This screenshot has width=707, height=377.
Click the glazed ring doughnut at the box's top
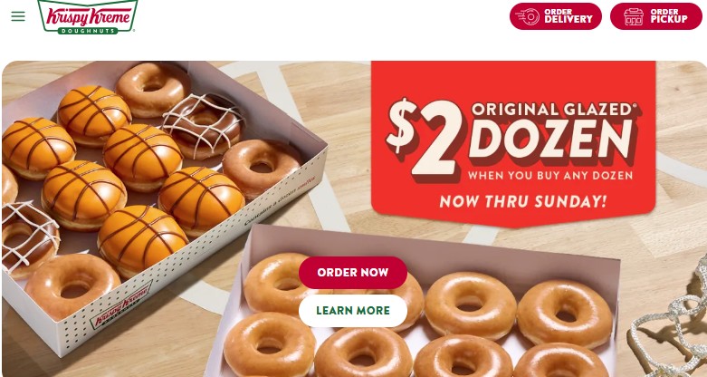pyautogui.click(x=153, y=90)
